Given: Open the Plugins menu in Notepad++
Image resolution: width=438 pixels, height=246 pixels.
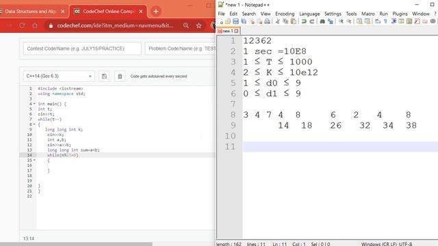Looking at the screenshot, I should click(x=400, y=14).
